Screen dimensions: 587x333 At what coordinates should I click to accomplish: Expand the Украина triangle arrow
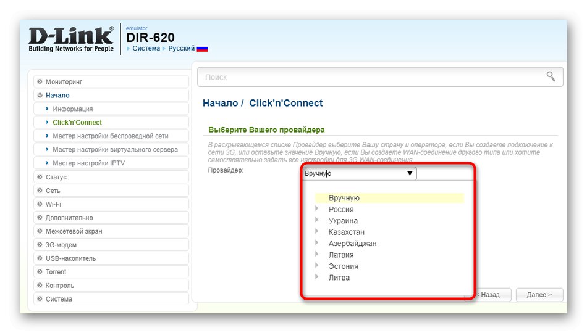(317, 220)
